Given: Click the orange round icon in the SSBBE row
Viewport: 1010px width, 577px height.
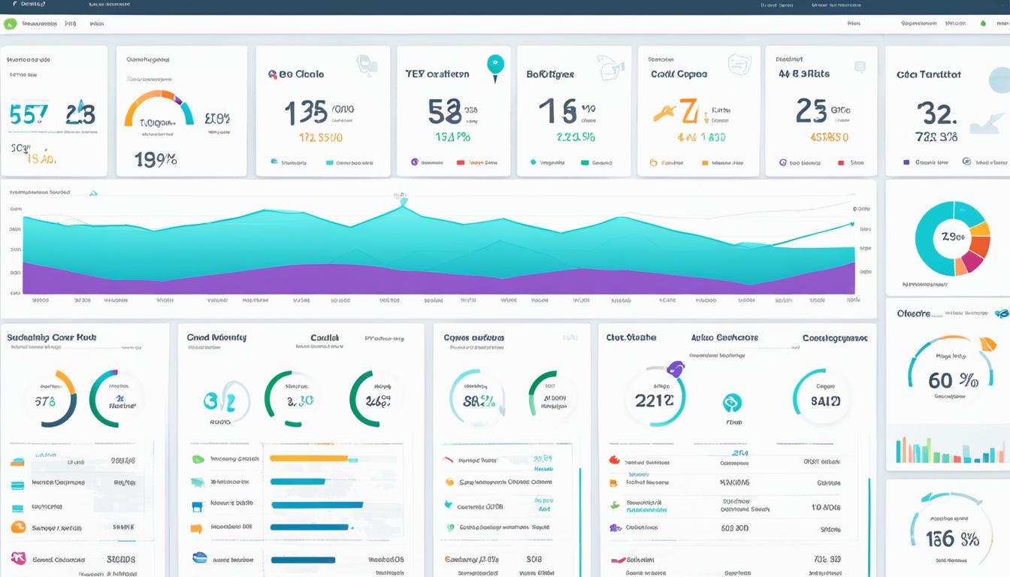Looking at the screenshot, I should coord(17,527).
